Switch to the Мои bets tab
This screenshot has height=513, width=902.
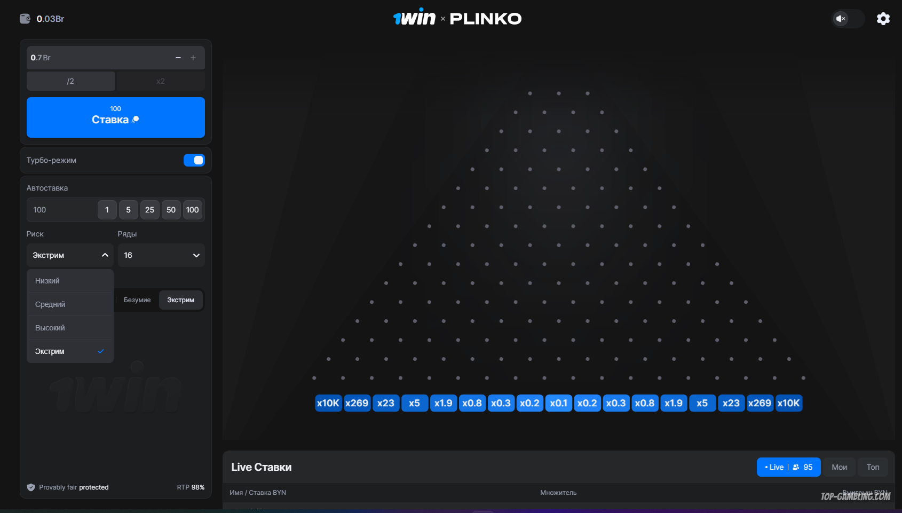(839, 467)
